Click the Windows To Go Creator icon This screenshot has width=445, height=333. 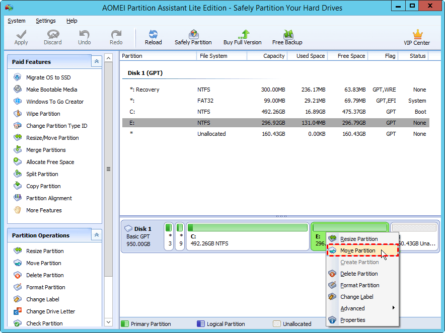coord(17,101)
